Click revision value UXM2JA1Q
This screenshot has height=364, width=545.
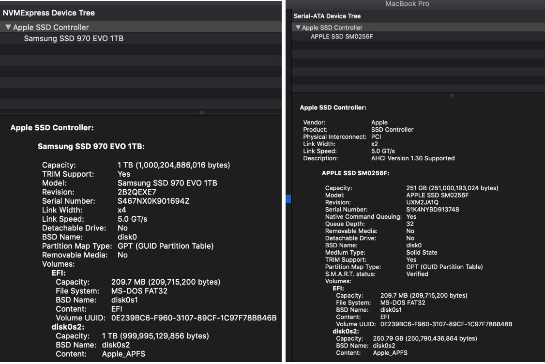423,202
